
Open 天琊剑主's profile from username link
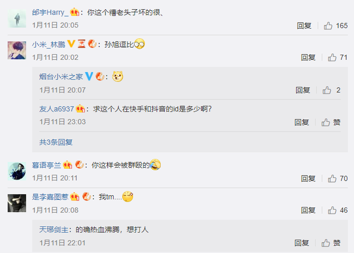[54, 230]
